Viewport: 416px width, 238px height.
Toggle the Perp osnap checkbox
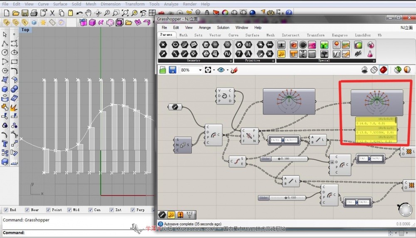click(x=133, y=210)
